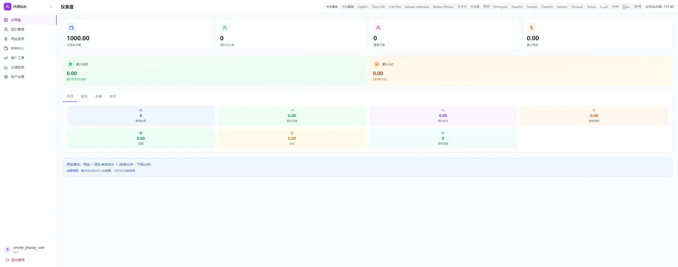
Task: Switch language to Español
Action: (x=517, y=7)
